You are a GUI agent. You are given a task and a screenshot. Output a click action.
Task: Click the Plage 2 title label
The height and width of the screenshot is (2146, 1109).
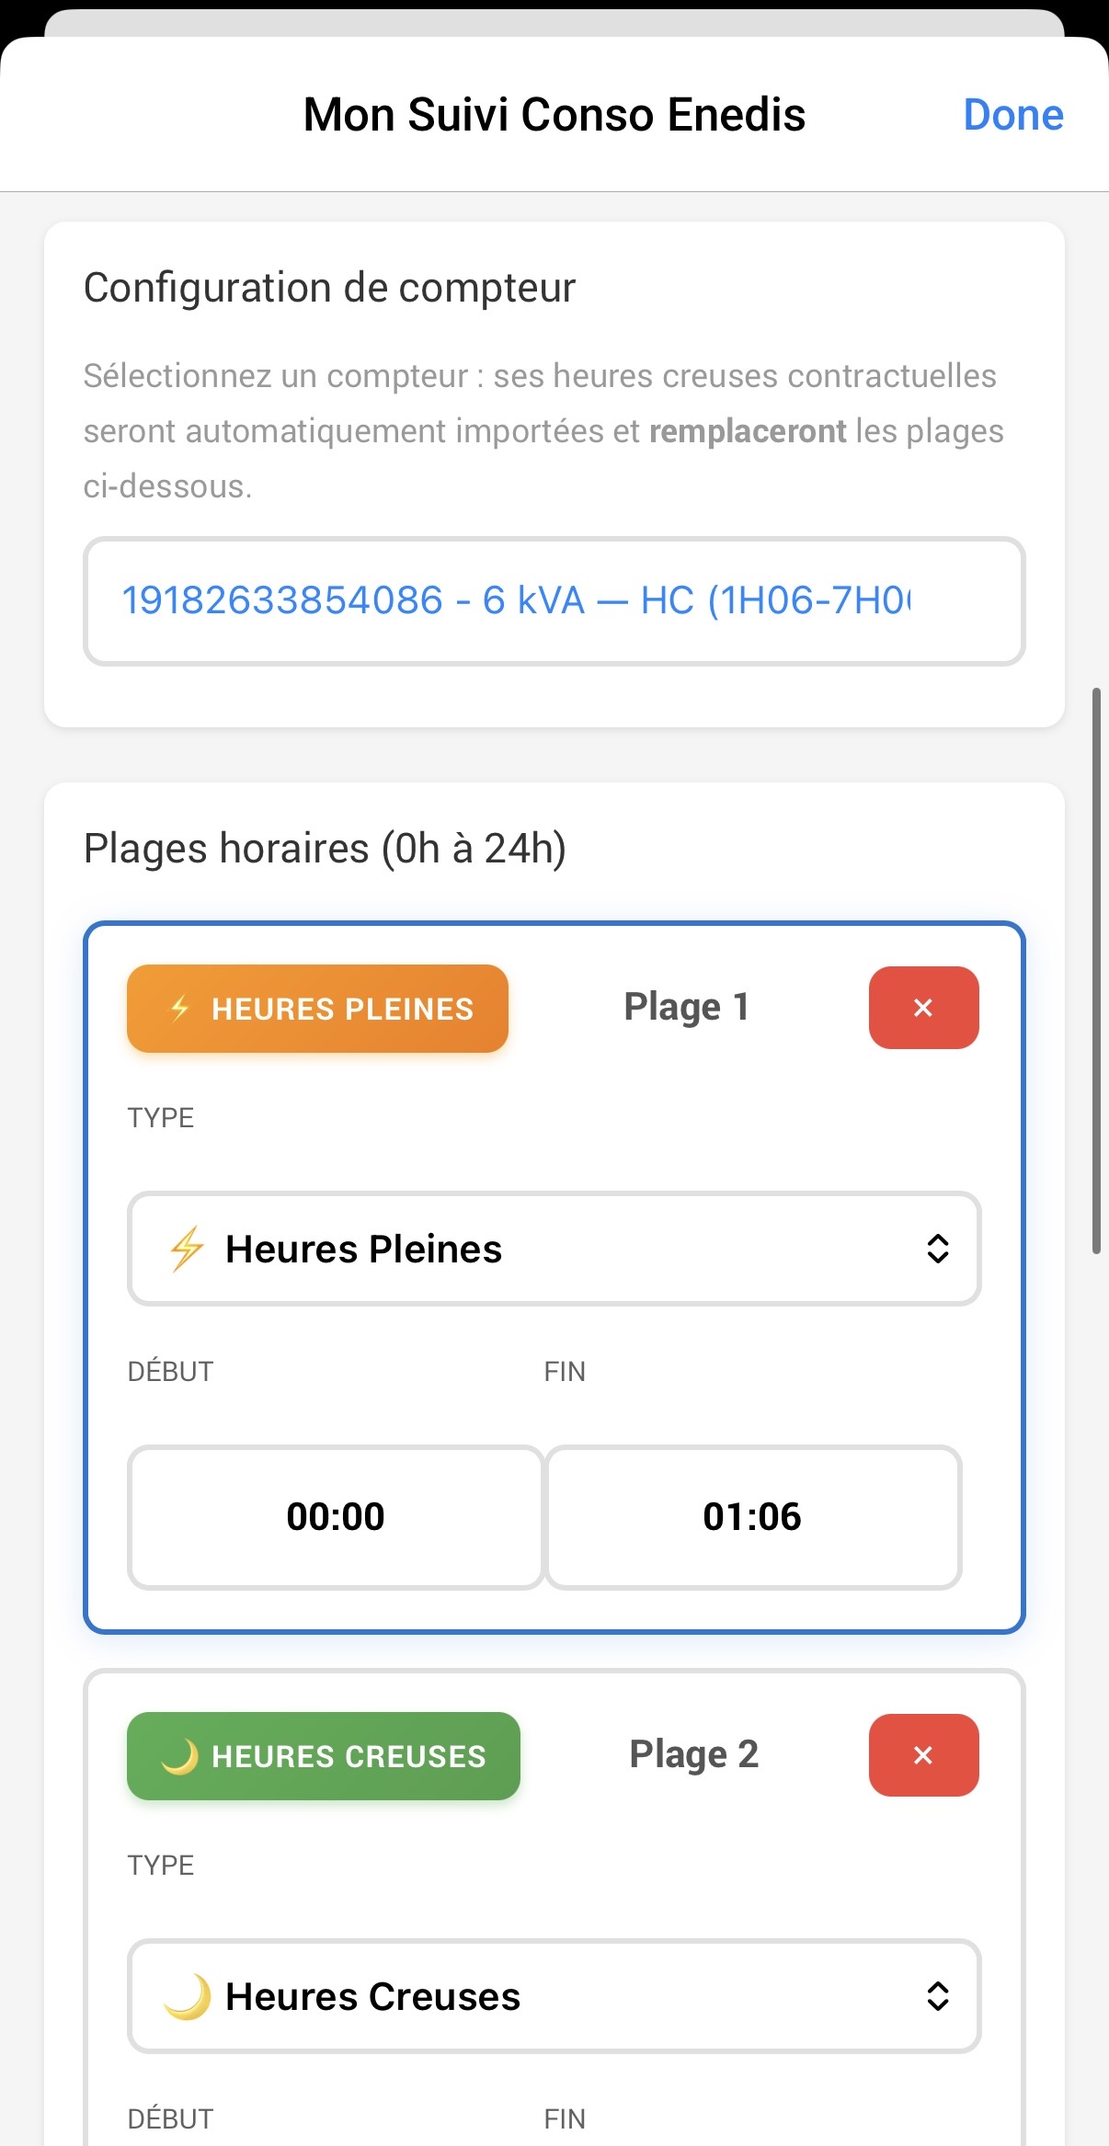pos(693,1754)
